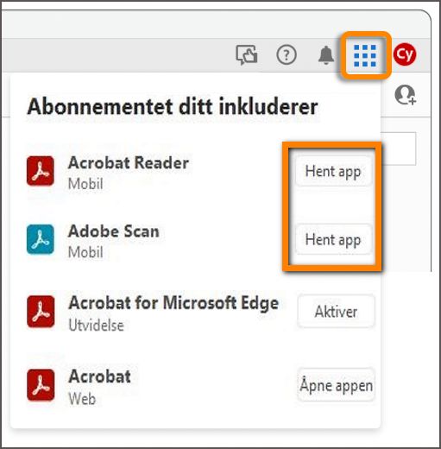Screen dimensions: 441x449
Task: Click the Abonnementet ditt inkluderer heading
Action: point(173,107)
